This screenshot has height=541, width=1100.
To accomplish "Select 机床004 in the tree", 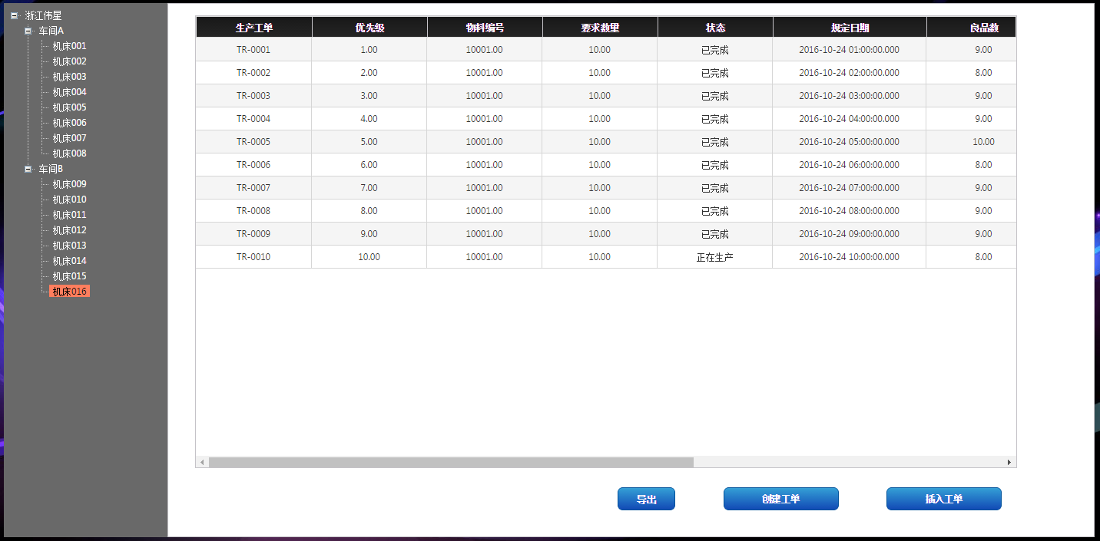I will click(69, 92).
